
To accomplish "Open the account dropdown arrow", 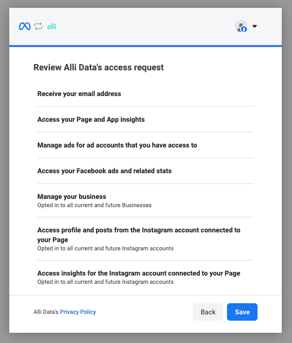I will point(255,26).
